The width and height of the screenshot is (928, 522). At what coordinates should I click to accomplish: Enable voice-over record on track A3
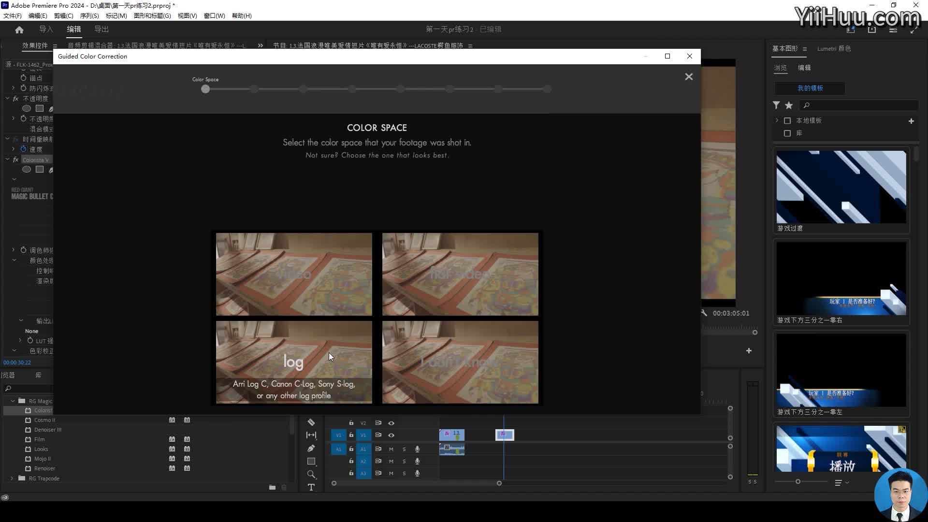pyautogui.click(x=417, y=473)
